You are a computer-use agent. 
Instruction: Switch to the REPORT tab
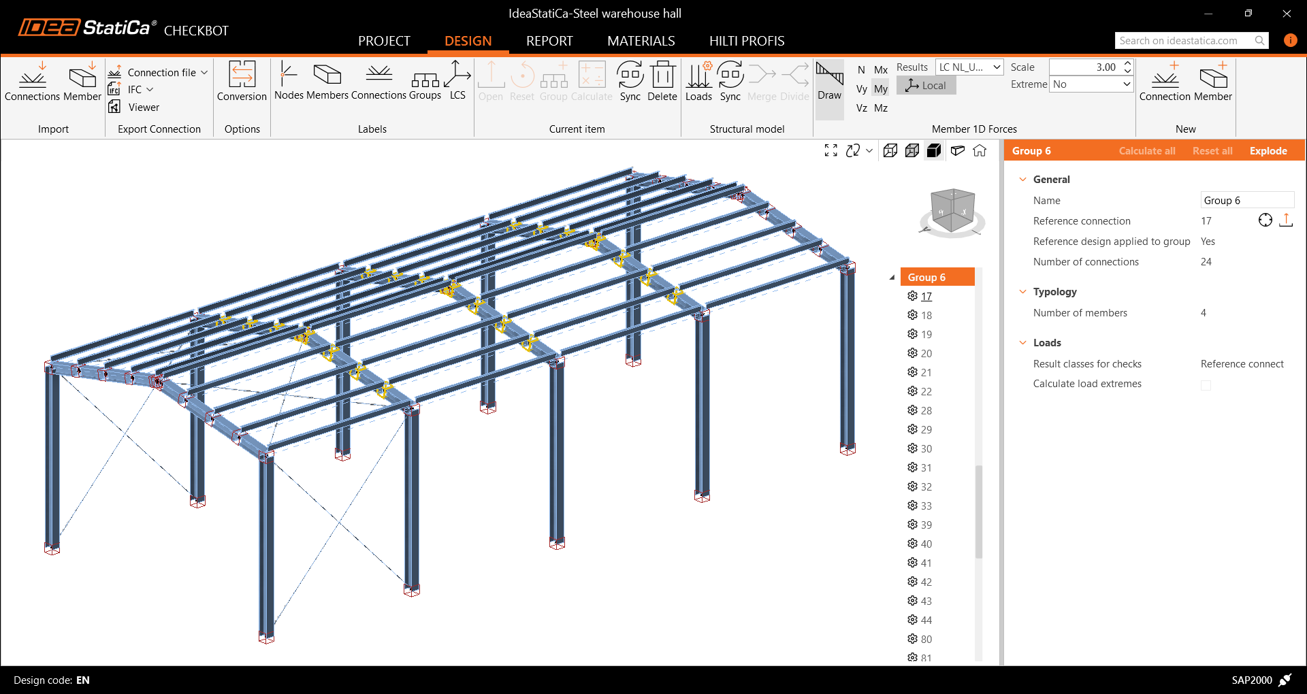coord(549,41)
